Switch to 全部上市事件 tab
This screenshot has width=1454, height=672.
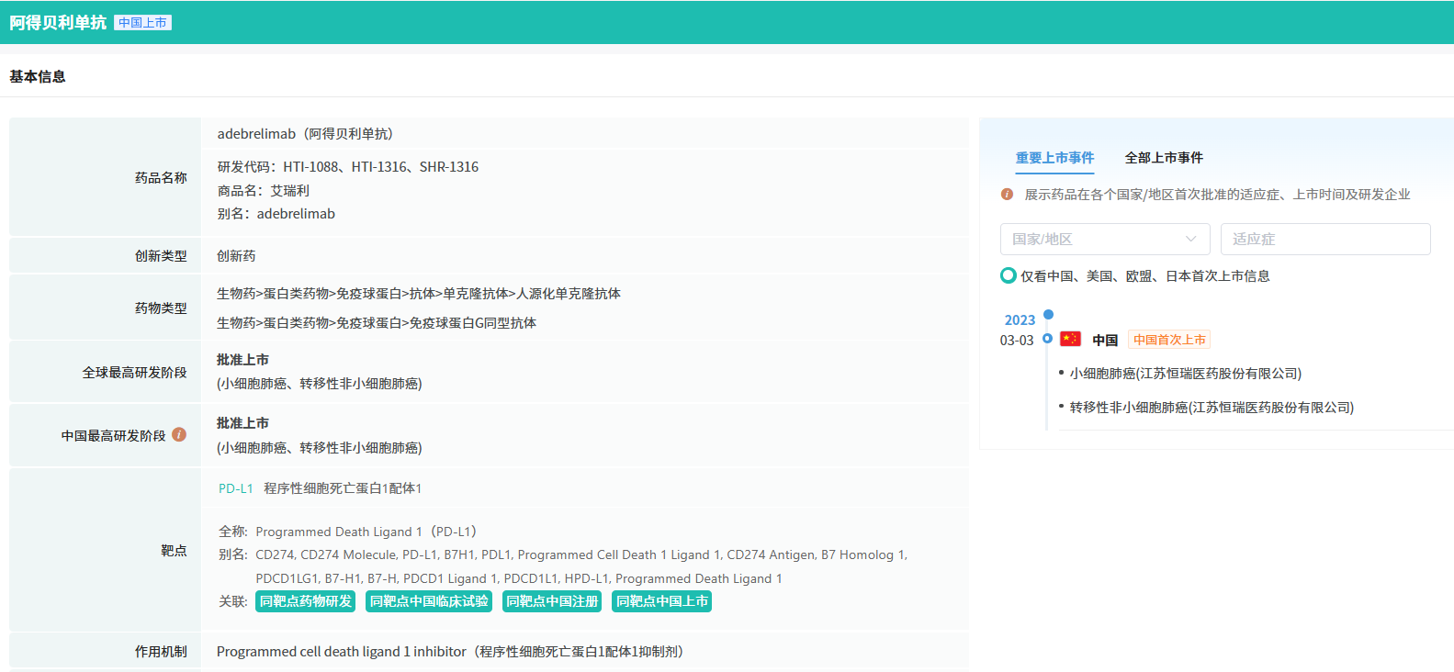pos(1164,158)
